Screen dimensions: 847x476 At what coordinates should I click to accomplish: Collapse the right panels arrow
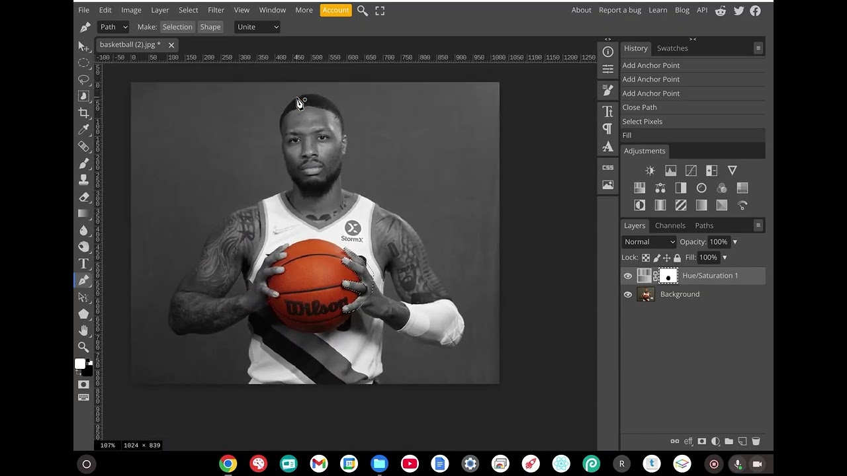(x=693, y=39)
